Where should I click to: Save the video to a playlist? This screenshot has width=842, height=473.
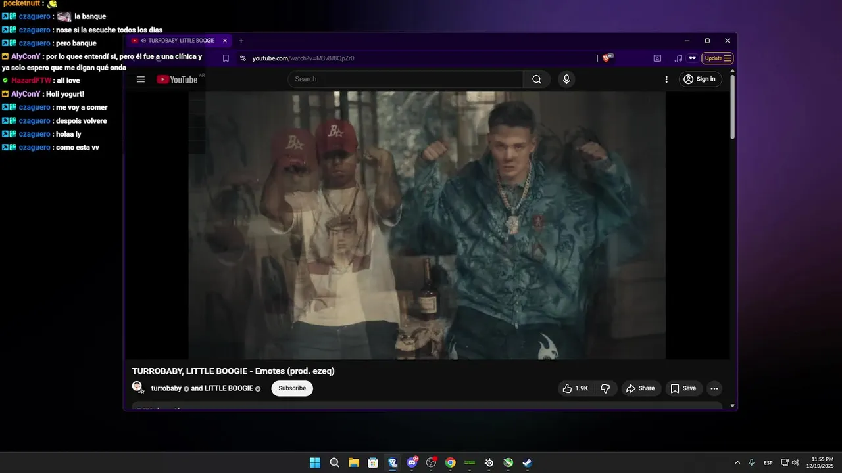tap(683, 388)
